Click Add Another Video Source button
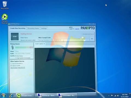This screenshot has height=98, width=131. click(18, 68)
